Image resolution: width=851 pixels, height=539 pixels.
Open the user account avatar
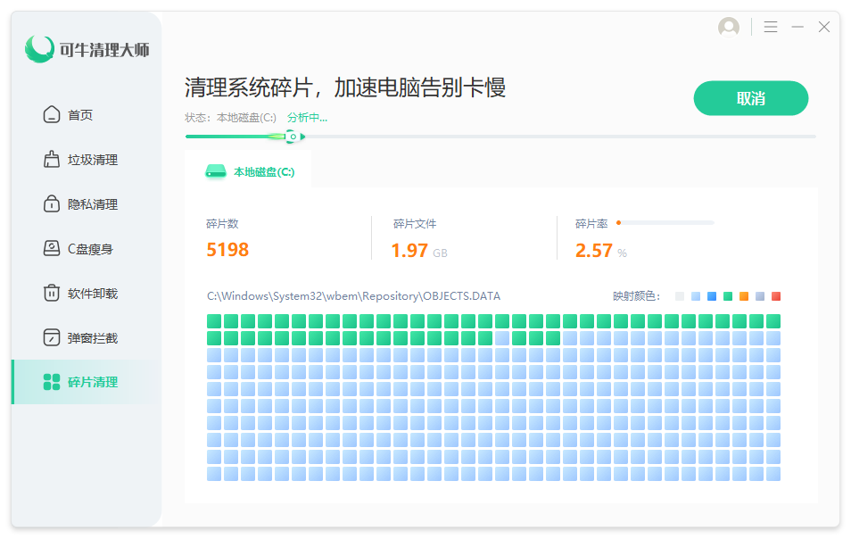click(x=729, y=28)
